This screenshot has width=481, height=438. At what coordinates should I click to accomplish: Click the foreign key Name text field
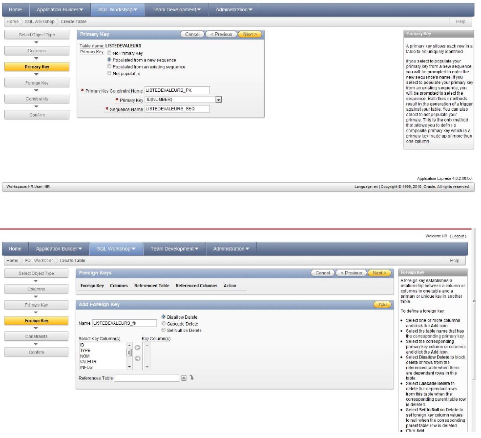pos(124,323)
